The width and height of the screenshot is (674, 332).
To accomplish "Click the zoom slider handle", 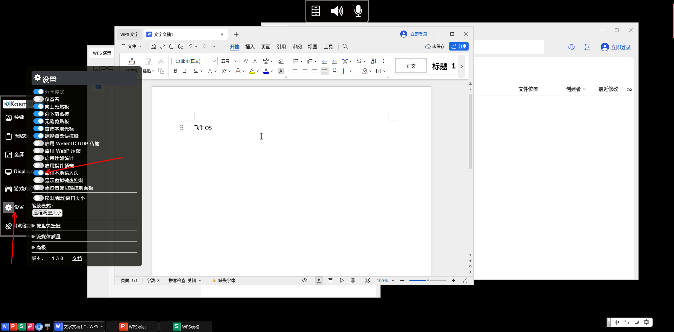I will pos(428,280).
